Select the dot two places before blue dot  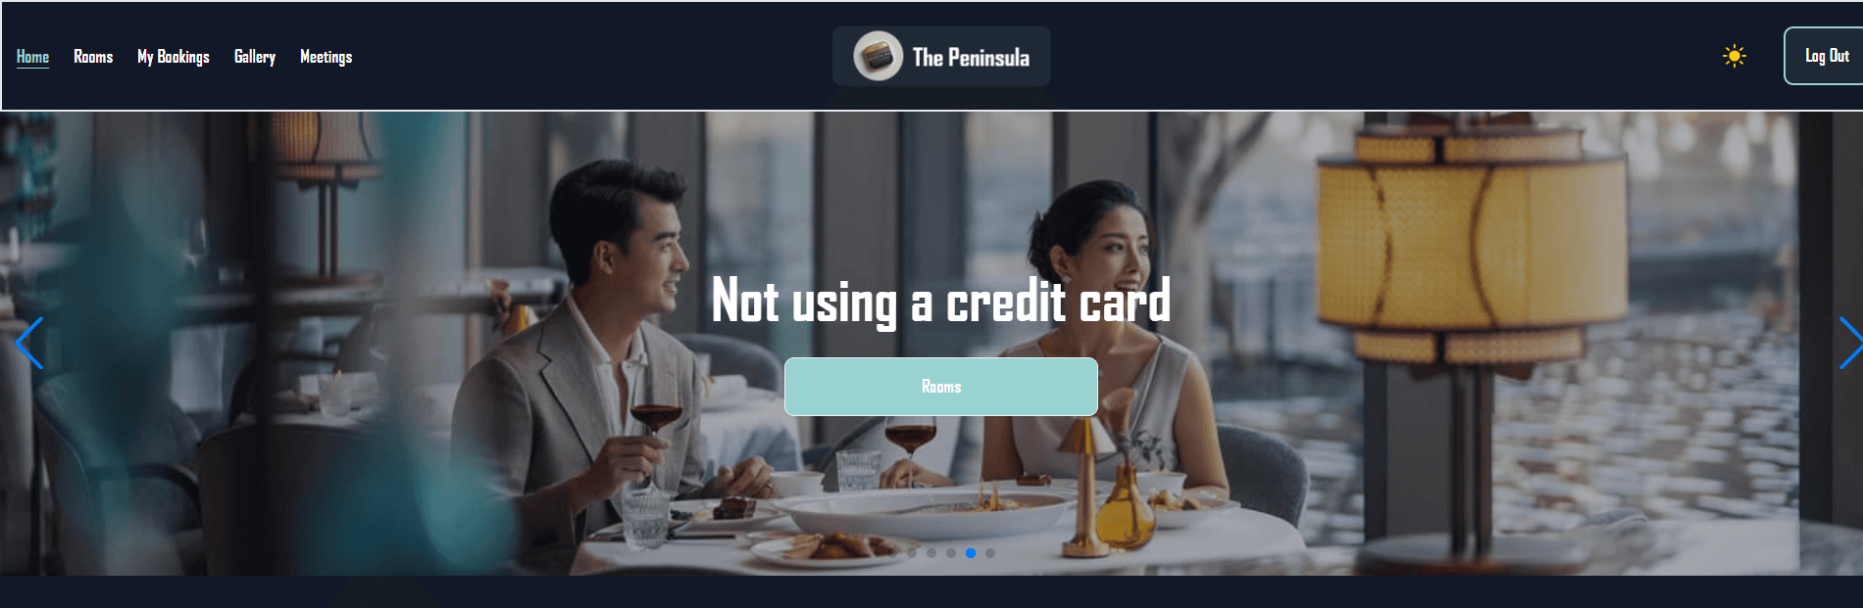931,553
